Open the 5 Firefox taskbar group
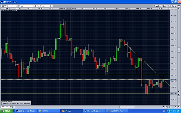 coord(72,111)
